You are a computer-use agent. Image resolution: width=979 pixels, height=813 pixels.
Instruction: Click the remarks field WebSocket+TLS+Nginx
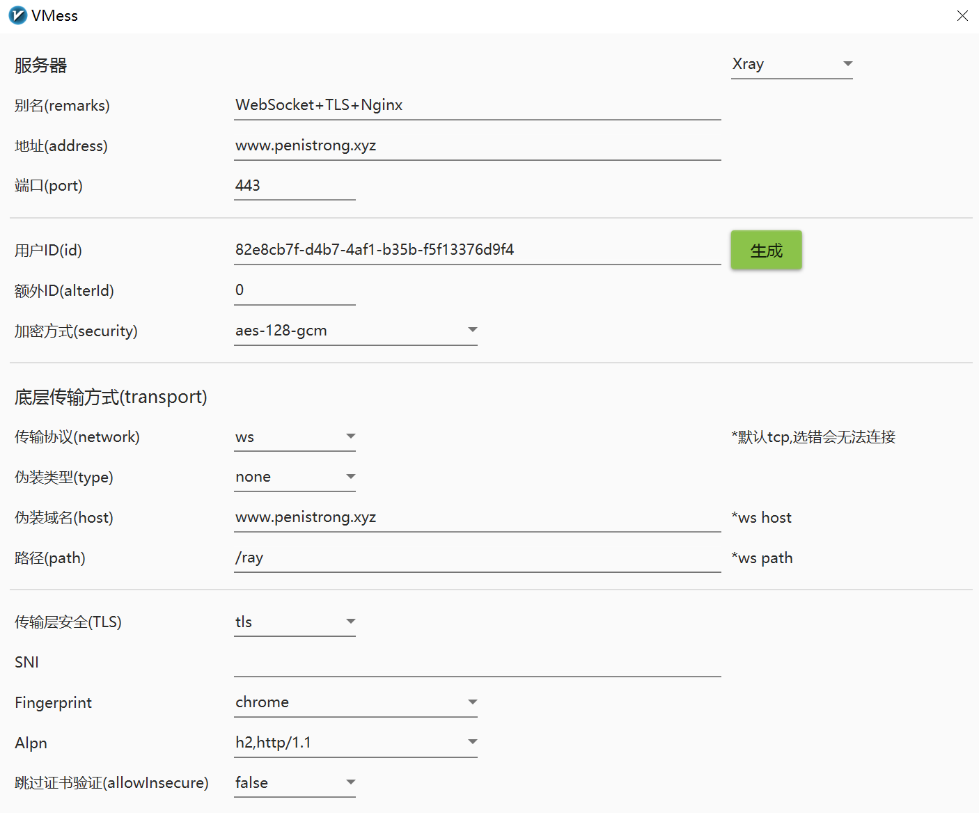coord(477,105)
